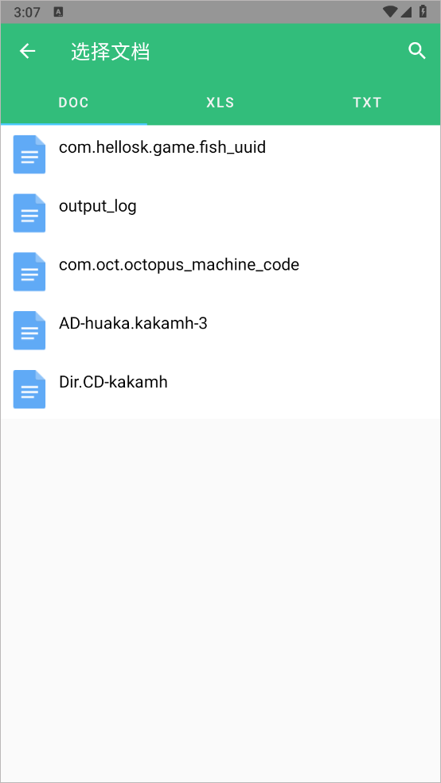The width and height of the screenshot is (441, 783).
Task: Tap the Wi-Fi signal status icon
Action: [x=390, y=11]
